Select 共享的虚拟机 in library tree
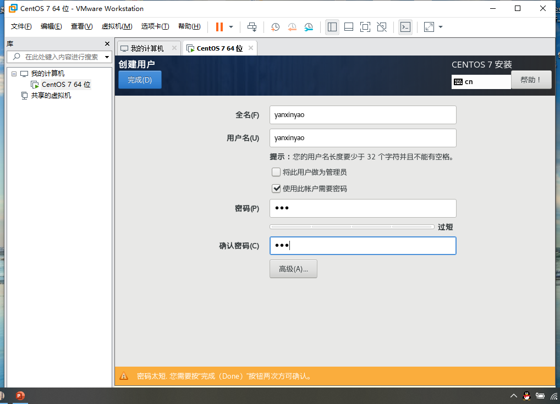Screen dimensions: 560x404 51,95
